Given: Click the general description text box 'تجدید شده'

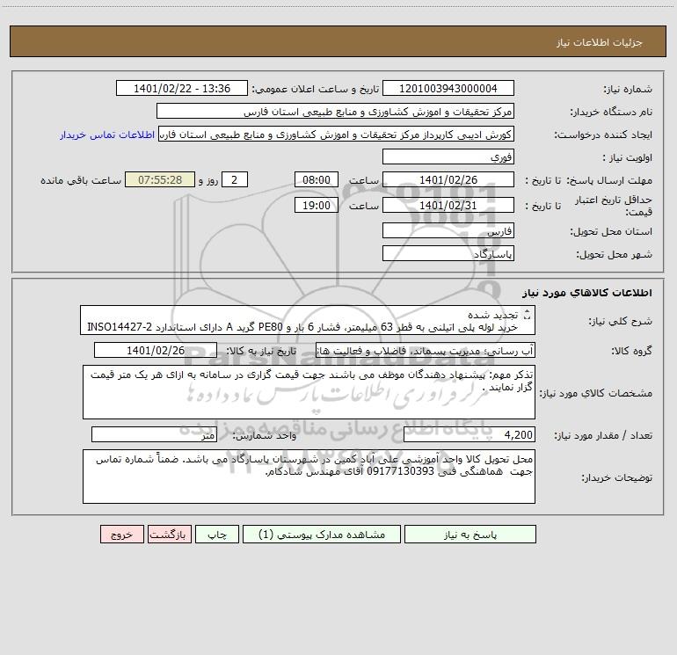Looking at the screenshot, I should [x=308, y=320].
